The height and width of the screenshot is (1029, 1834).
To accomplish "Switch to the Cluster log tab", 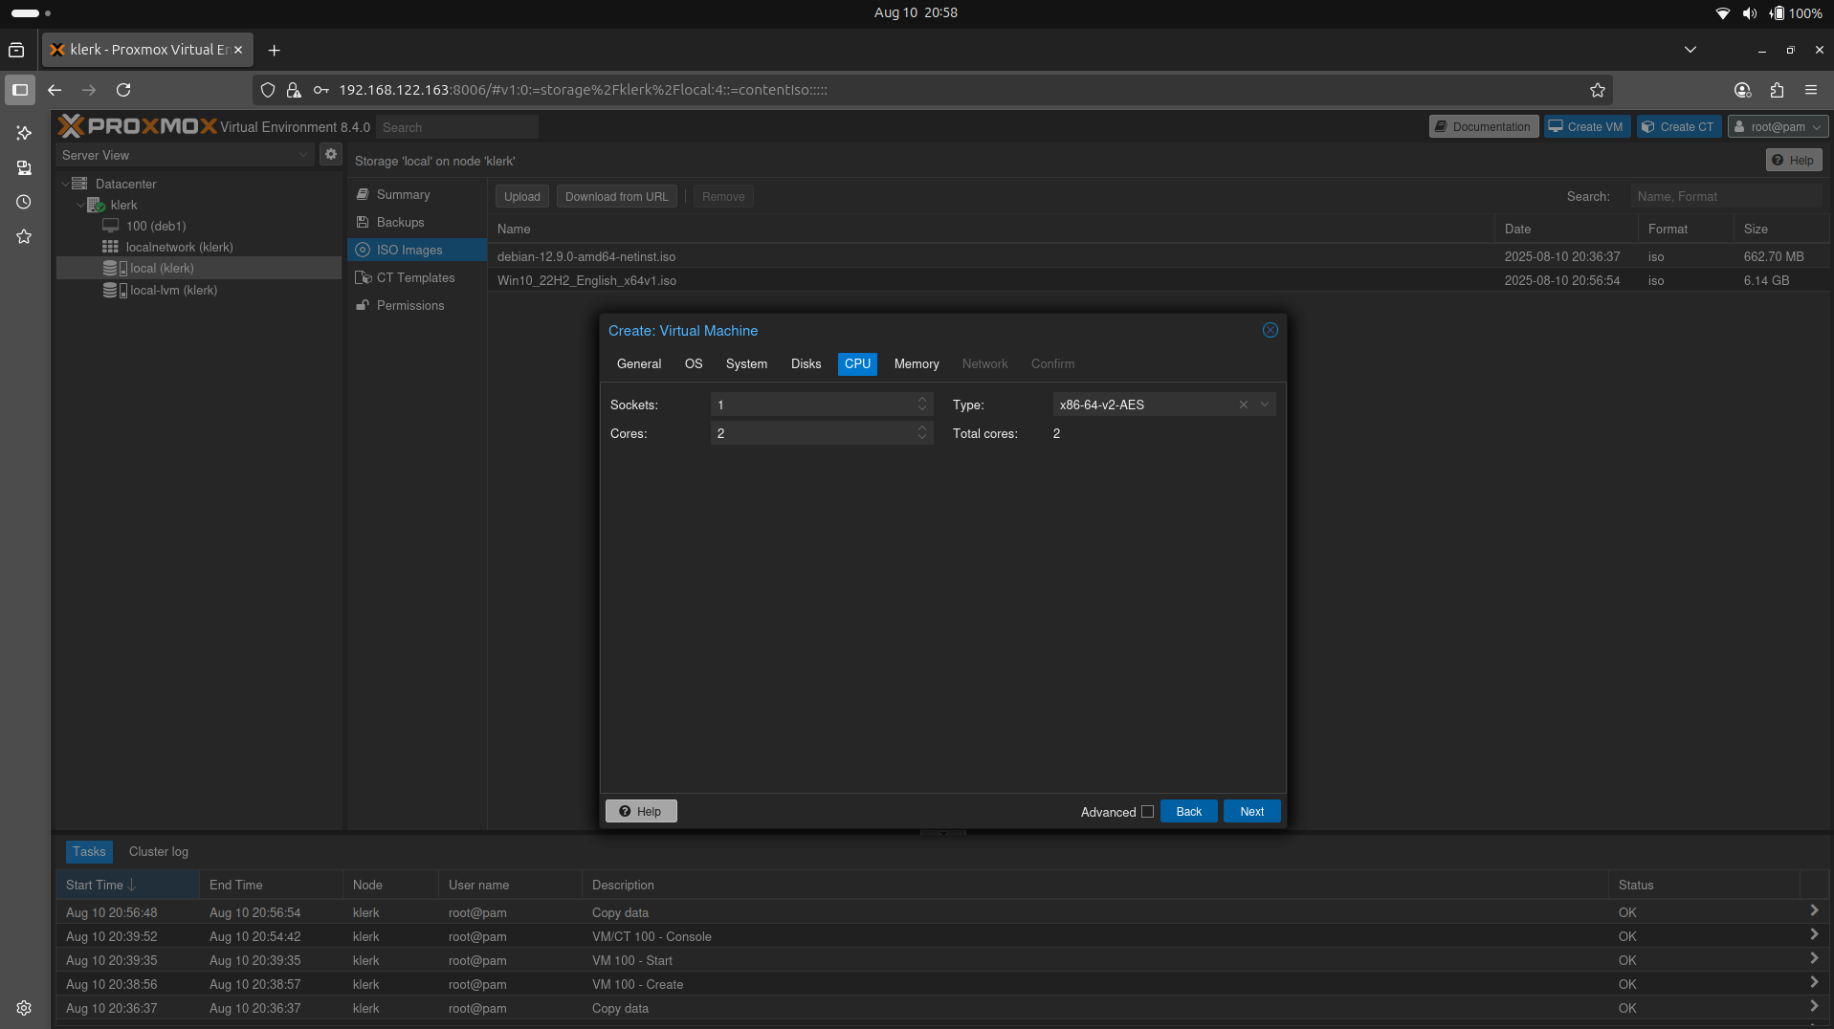I will coord(158,851).
